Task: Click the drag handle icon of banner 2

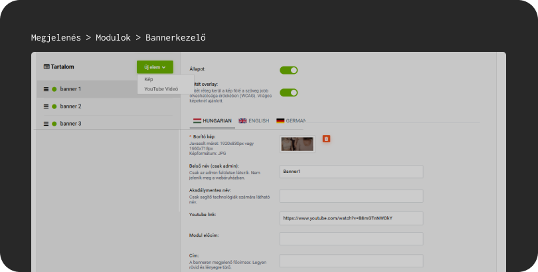Action: point(46,106)
